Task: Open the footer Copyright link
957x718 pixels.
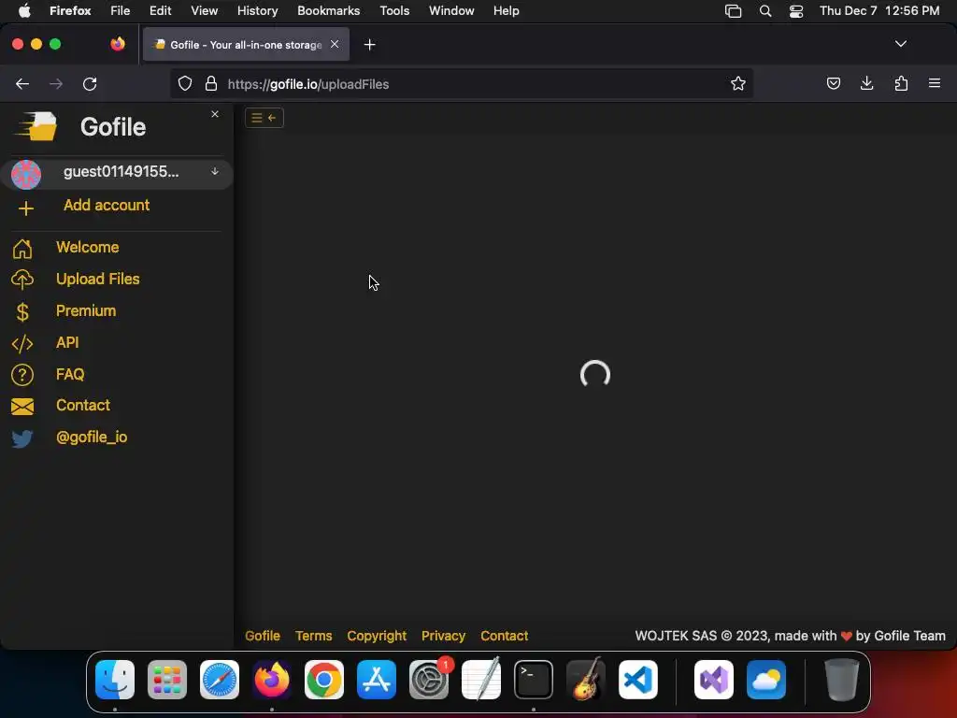Action: pos(377,636)
